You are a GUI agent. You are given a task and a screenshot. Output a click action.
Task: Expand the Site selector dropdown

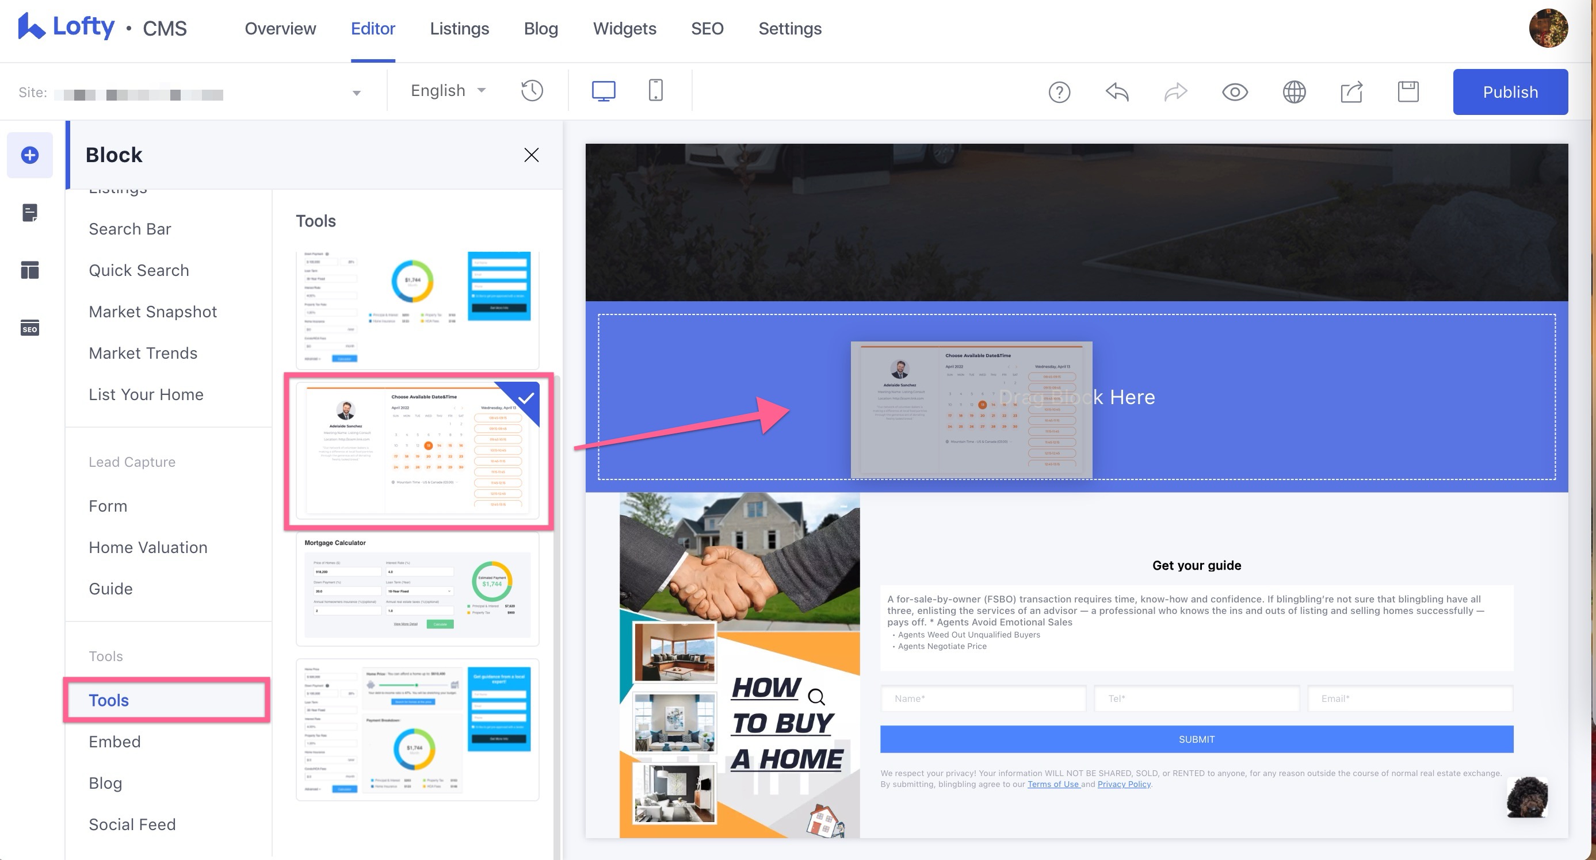pos(356,94)
